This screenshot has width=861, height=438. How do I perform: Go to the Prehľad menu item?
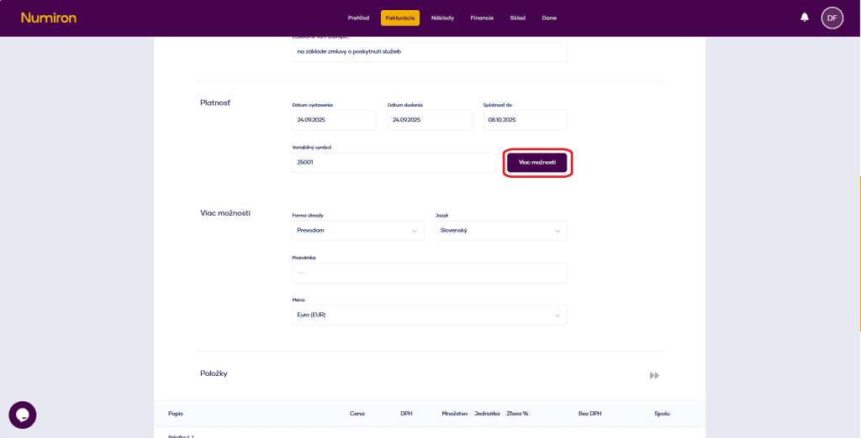point(358,18)
